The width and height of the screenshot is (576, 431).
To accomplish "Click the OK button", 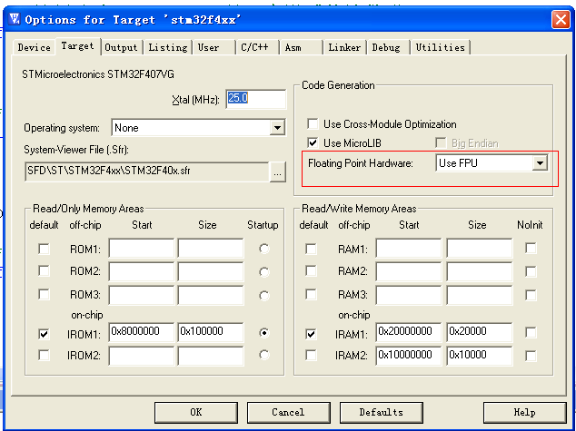I will tap(196, 412).
